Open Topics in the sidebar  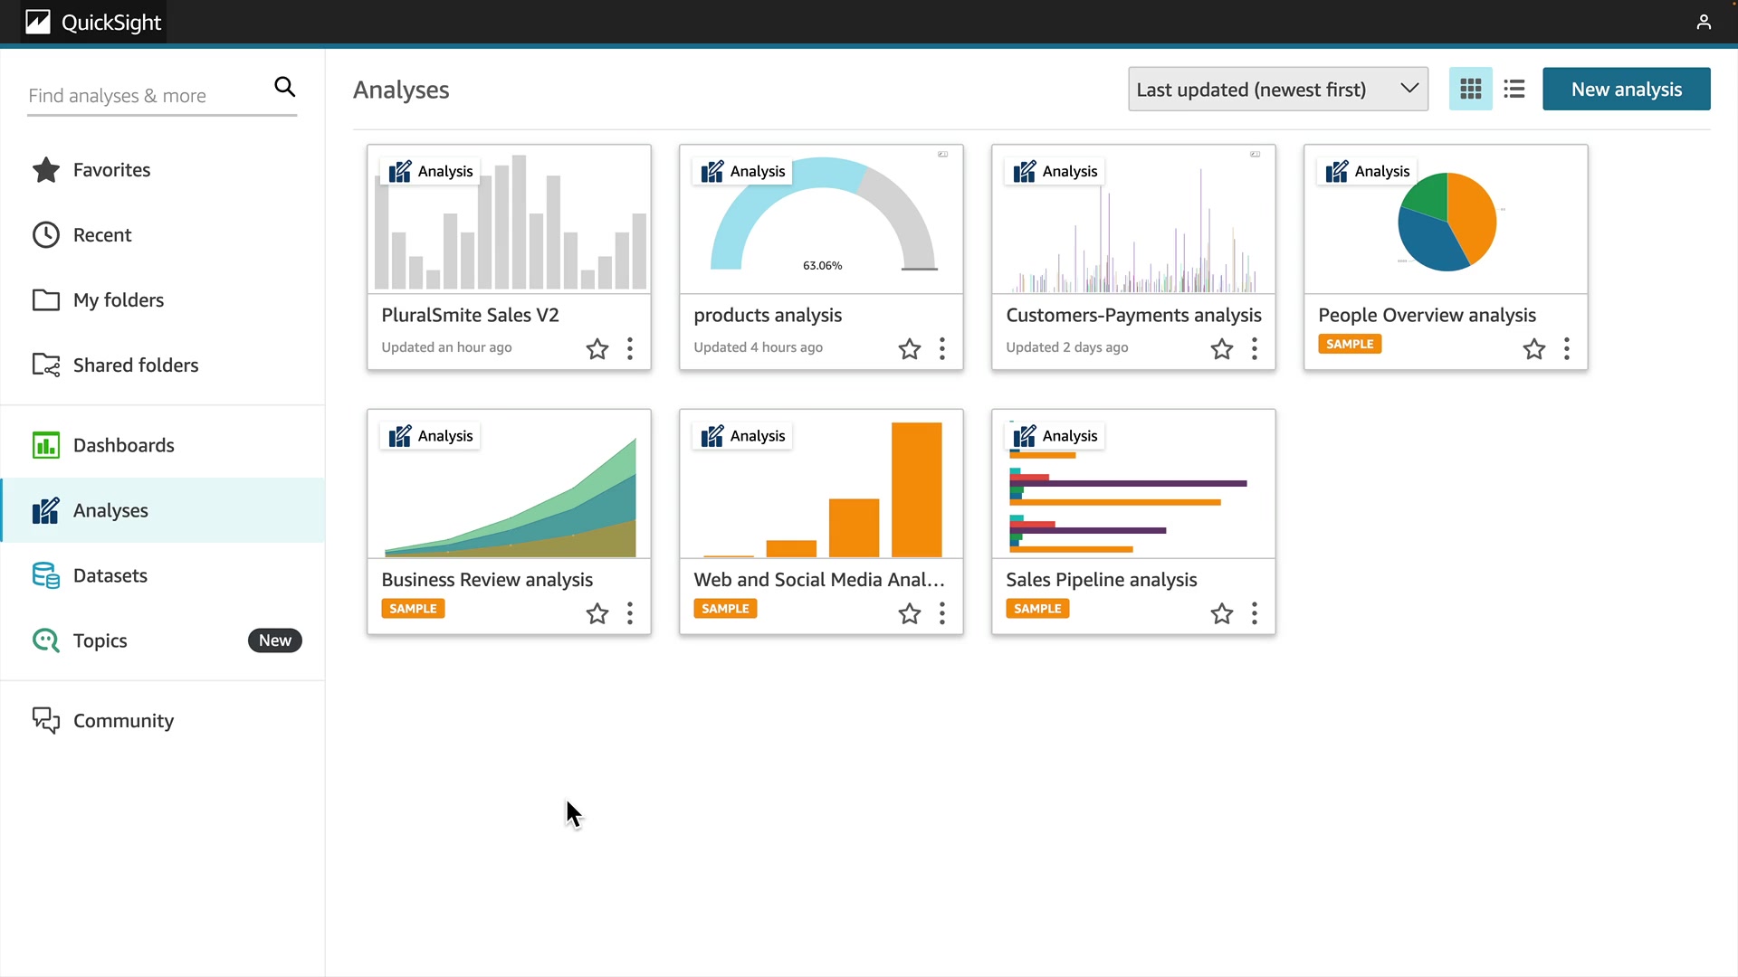(100, 640)
